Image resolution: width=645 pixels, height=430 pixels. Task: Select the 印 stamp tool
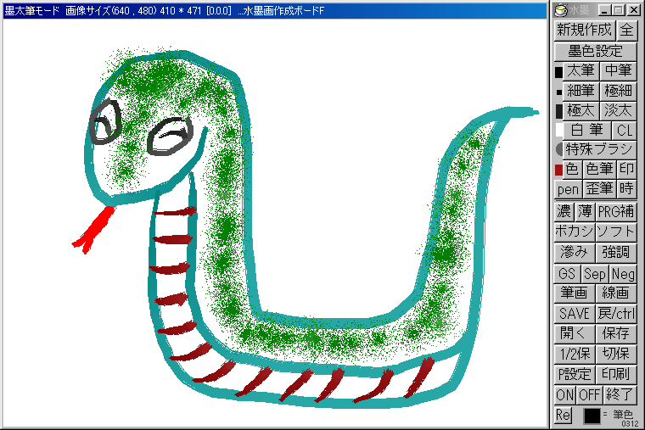[x=626, y=169]
